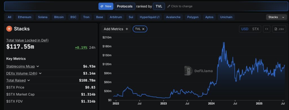The height and width of the screenshot is (110, 289).
Task: Select the Hyperliquid L1 chain filter
Action: click(150, 17)
